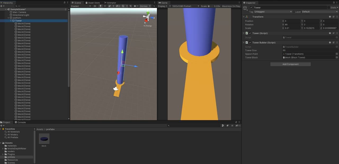Toggle hidden packages visibility in Project panel

click(x=238, y=125)
